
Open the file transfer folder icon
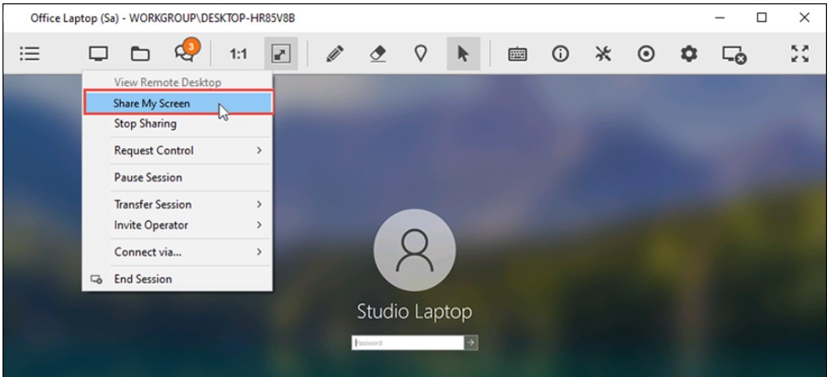[140, 53]
